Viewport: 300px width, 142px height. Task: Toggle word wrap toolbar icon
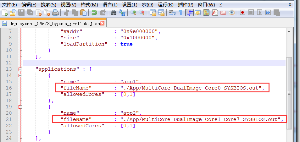(x=172, y=13)
